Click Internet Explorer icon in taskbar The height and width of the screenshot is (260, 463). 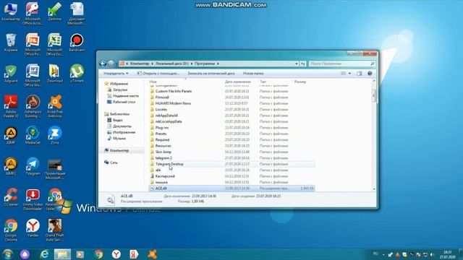click(44, 254)
